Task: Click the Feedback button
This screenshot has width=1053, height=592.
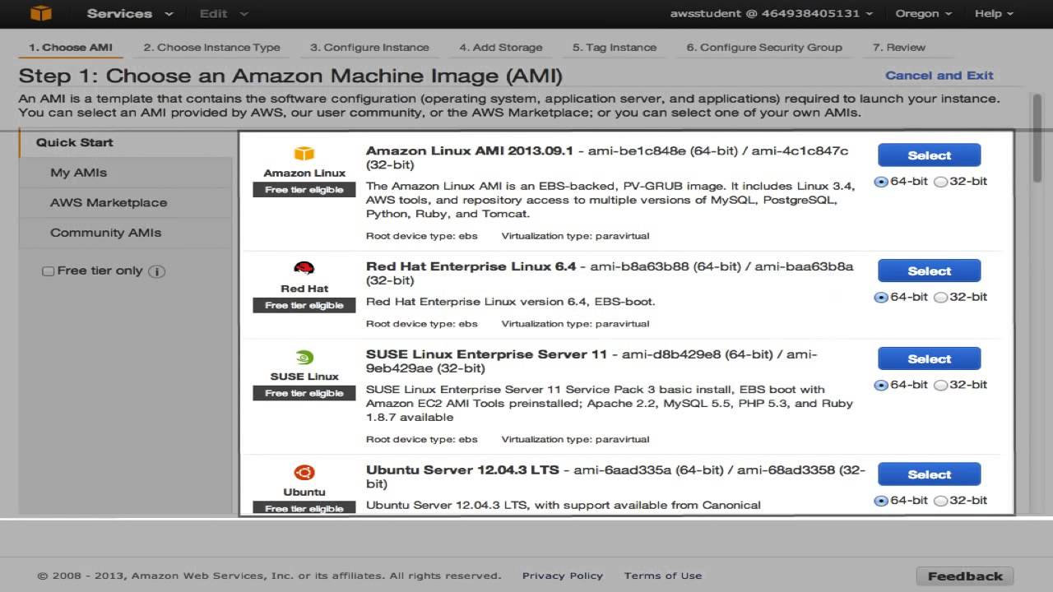Action: click(x=965, y=576)
